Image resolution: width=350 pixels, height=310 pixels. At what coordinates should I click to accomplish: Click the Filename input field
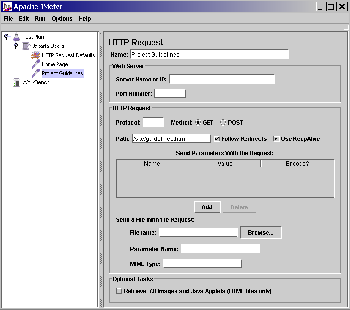click(x=198, y=232)
